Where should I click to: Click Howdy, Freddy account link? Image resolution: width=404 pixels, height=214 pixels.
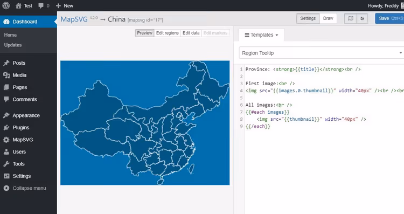tap(383, 6)
